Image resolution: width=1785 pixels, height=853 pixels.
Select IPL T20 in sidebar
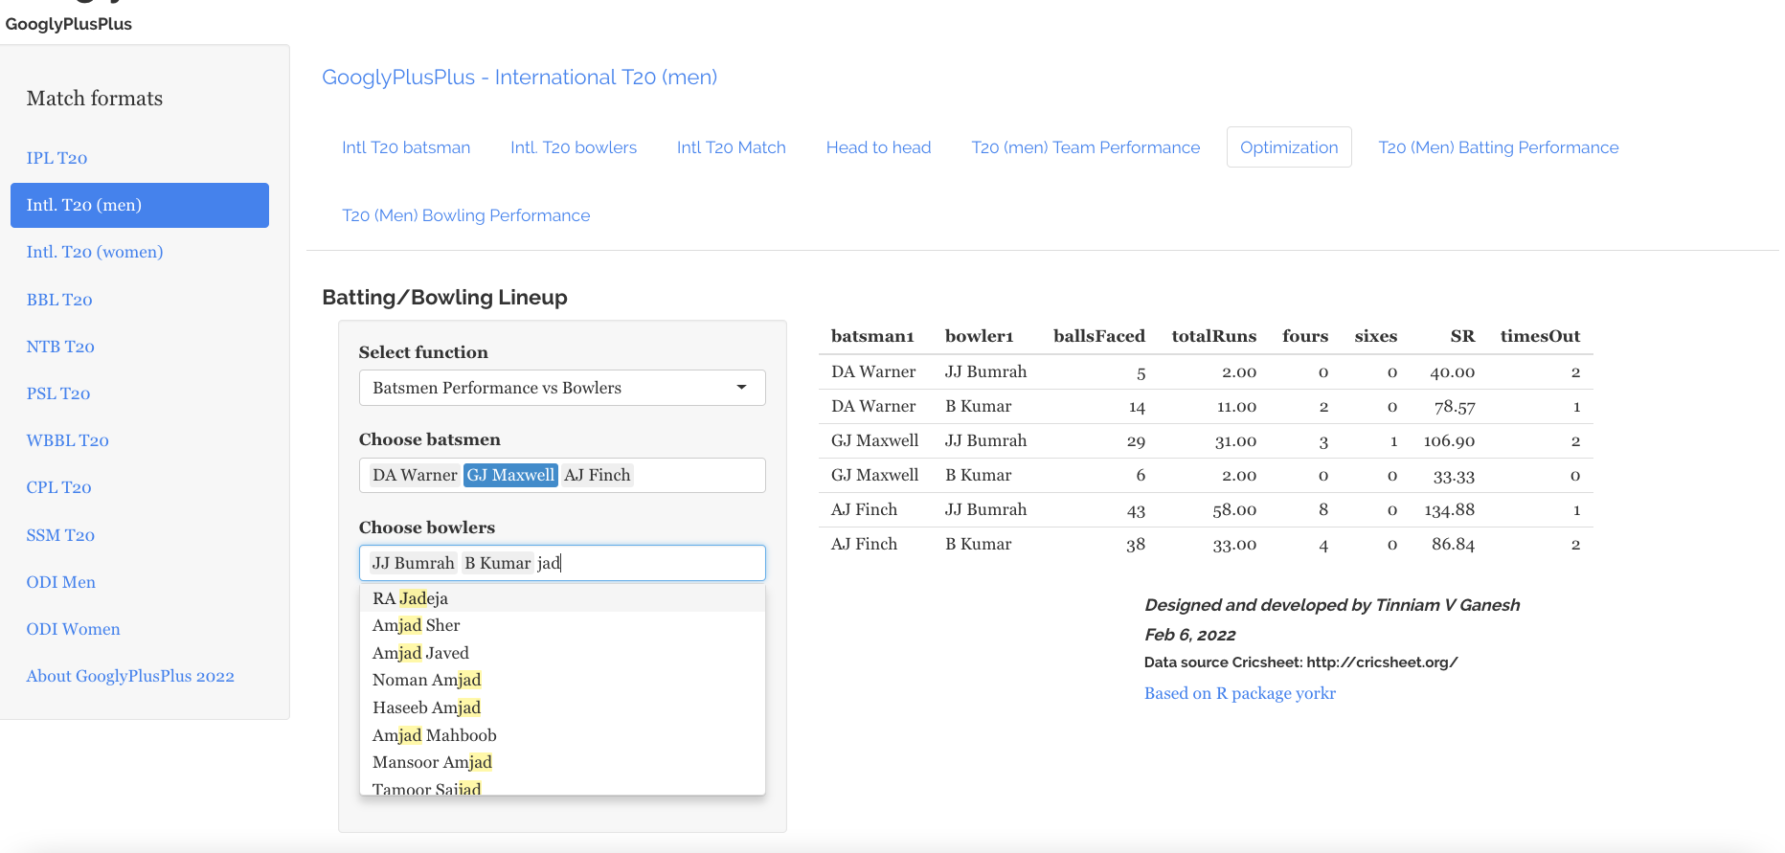(56, 158)
